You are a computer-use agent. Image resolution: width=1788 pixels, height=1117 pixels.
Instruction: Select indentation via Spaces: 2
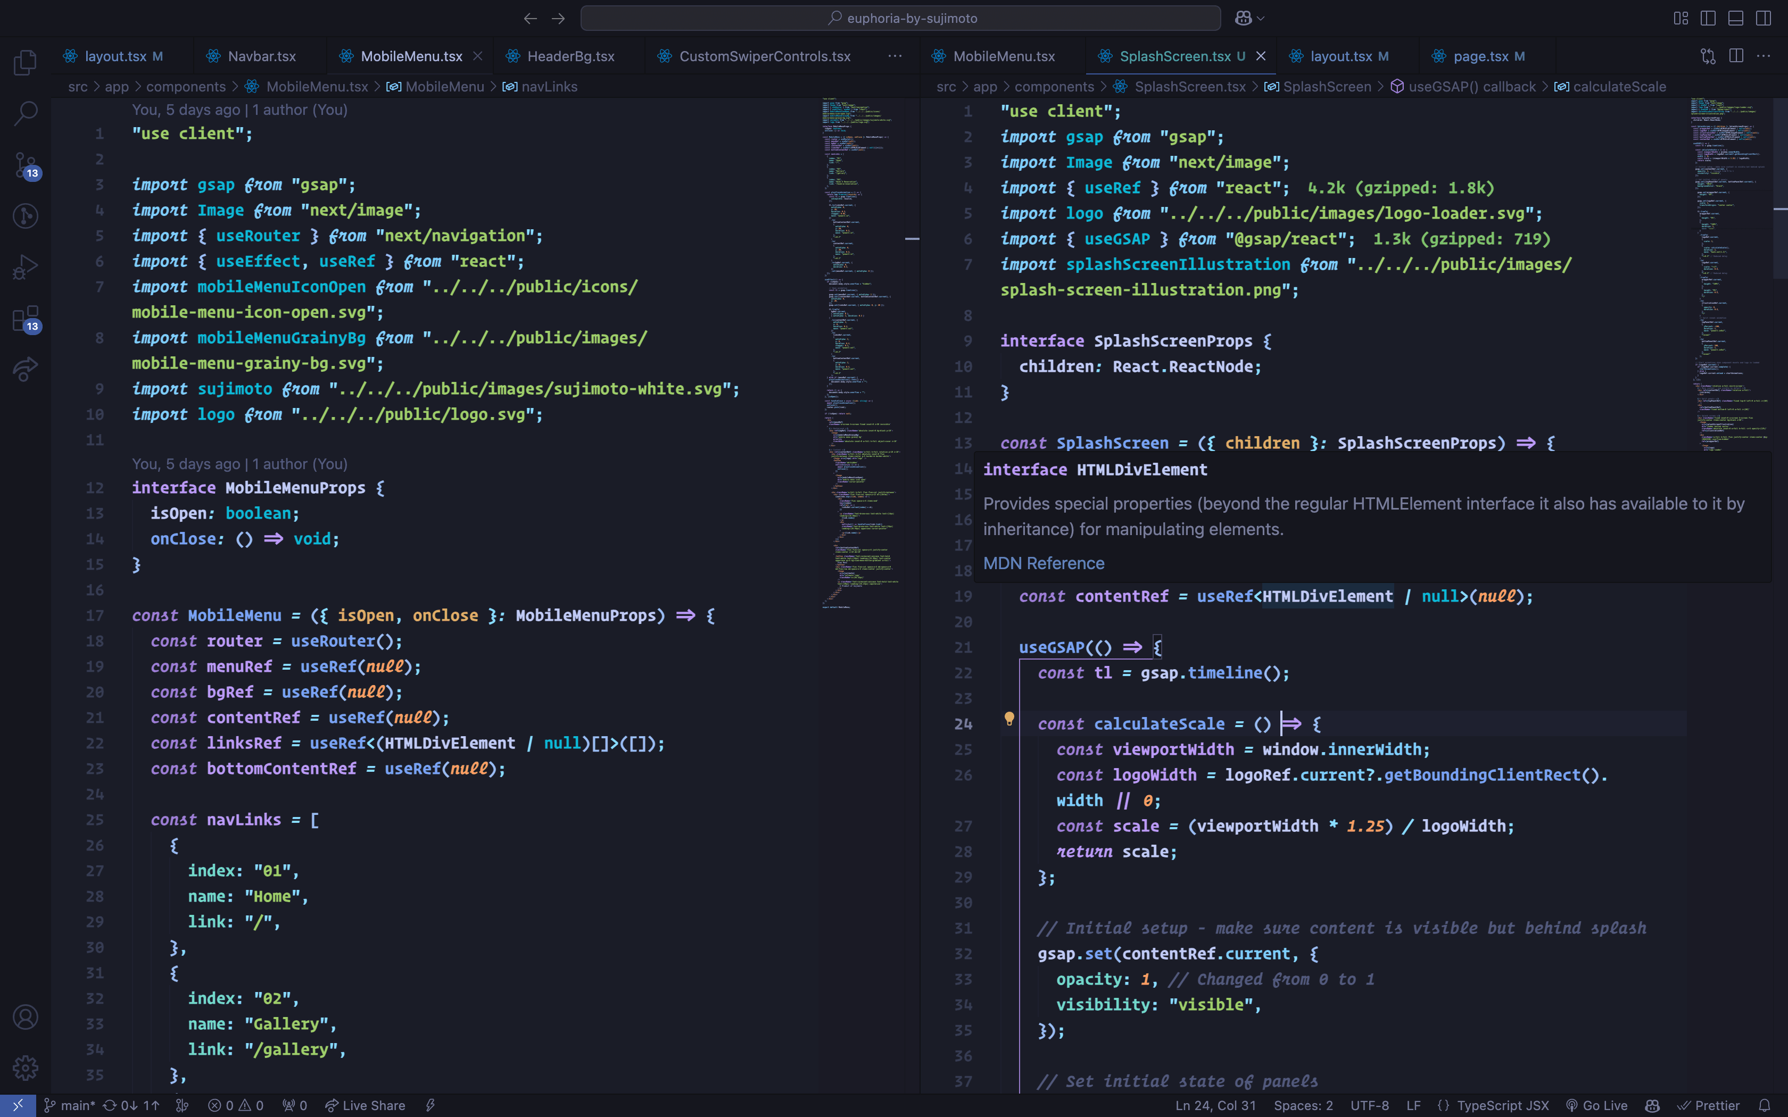coord(1303,1105)
